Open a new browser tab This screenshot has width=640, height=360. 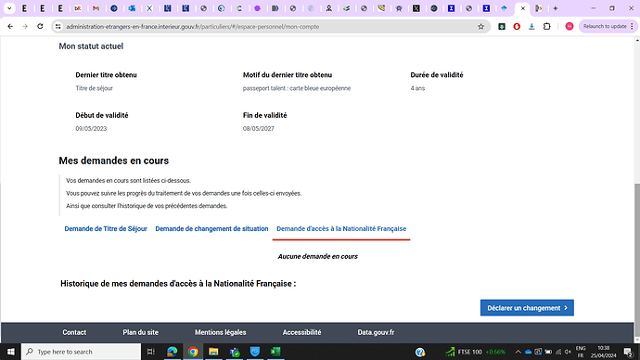coord(555,8)
